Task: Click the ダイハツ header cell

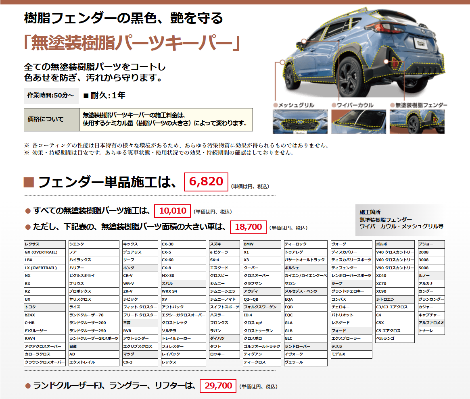Action: (224, 339)
